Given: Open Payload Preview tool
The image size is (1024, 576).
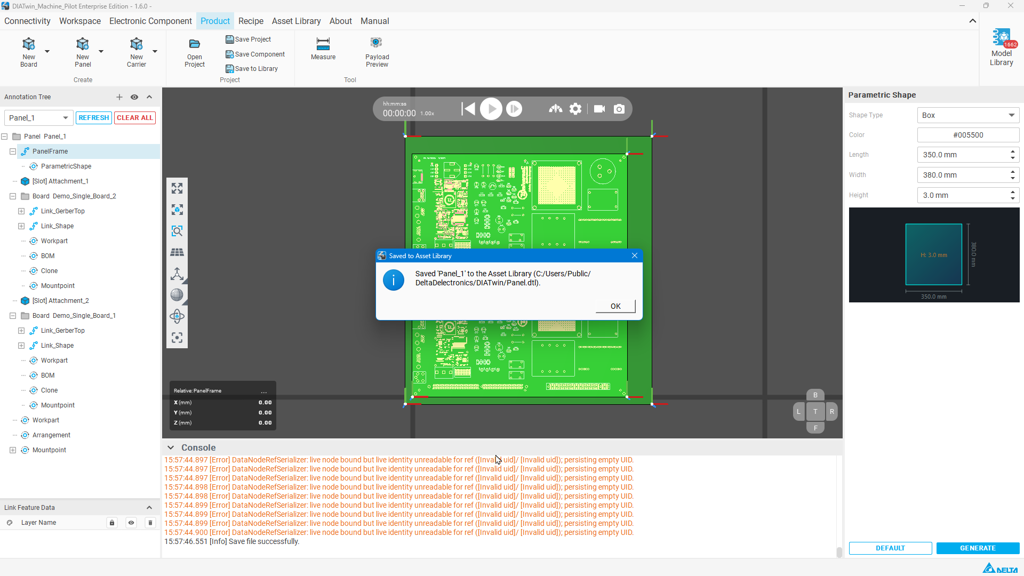Looking at the screenshot, I should pyautogui.click(x=377, y=52).
